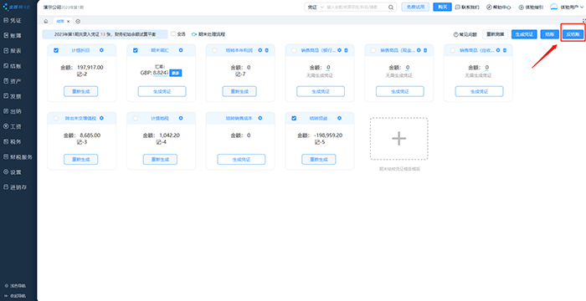Check the 销售商品（应收 card checkbox
Viewport: 586px width, 301px height.
click(x=453, y=50)
